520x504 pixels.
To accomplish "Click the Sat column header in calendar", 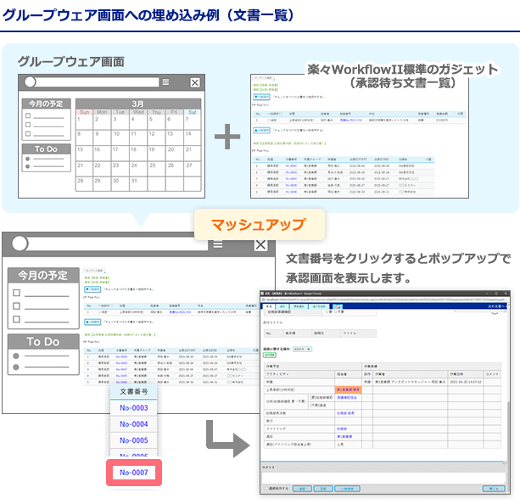I will 193,112.
